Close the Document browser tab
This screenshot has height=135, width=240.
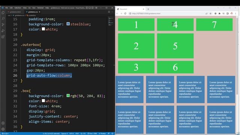point(143,9)
